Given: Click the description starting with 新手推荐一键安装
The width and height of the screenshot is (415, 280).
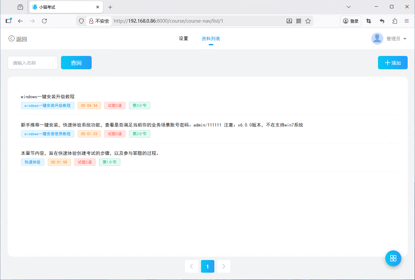Looking at the screenshot, I should [162, 125].
